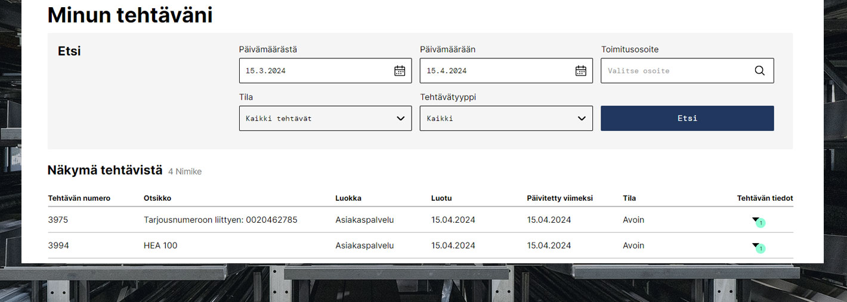Click the Luokka column header

coord(348,198)
